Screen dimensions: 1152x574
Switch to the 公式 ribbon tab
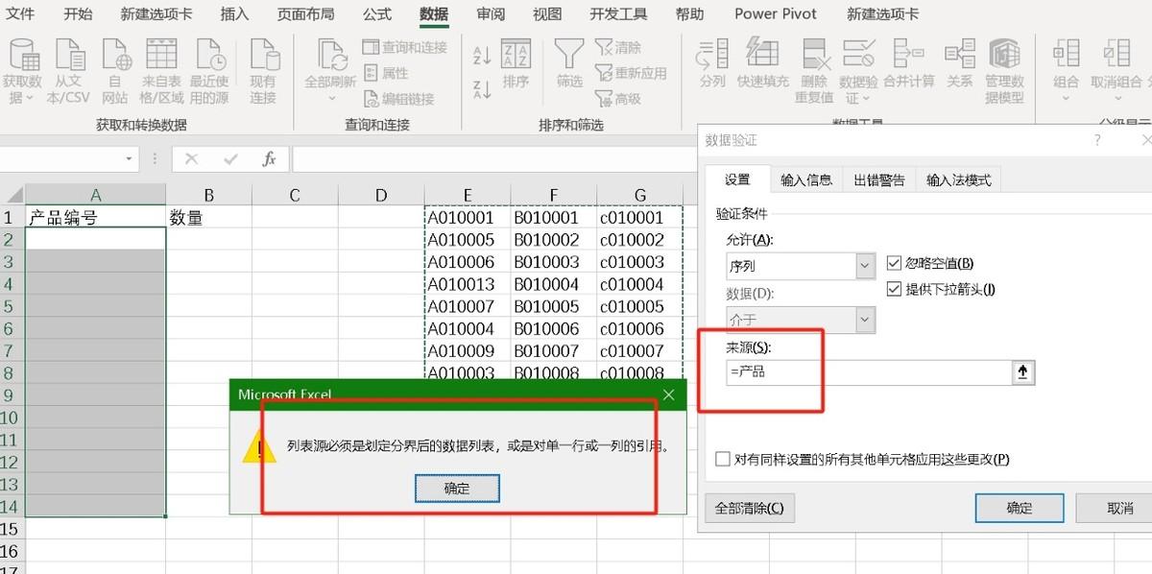coord(377,13)
